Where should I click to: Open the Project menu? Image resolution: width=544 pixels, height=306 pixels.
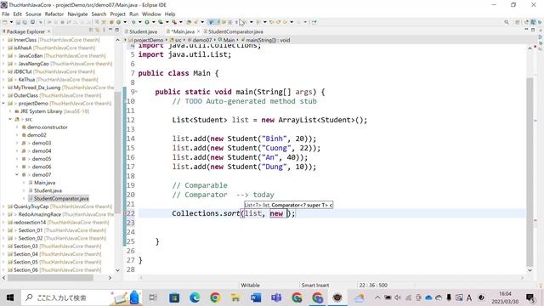click(117, 14)
